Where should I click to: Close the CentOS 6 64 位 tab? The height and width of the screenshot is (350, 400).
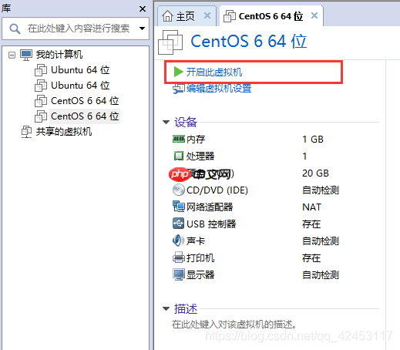click(x=314, y=15)
